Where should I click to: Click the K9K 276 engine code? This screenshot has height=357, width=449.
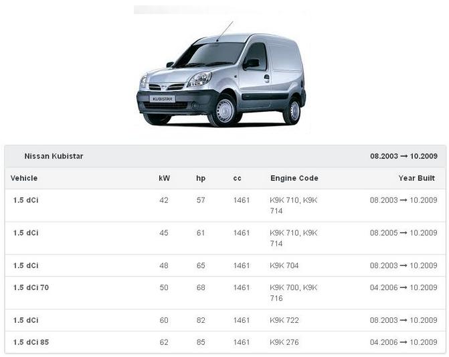284,342
